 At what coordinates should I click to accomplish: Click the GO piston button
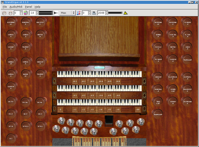click(x=138, y=110)
